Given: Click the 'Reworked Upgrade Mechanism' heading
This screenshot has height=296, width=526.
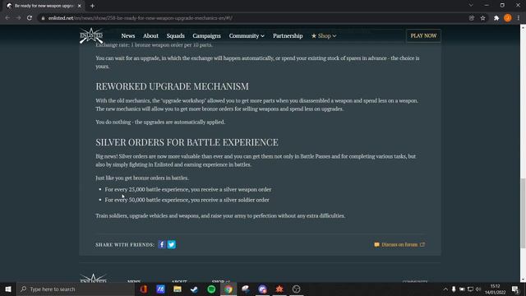Looking at the screenshot, I should 172,86.
